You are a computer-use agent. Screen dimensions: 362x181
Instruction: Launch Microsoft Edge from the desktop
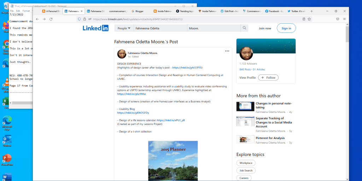[6, 122]
